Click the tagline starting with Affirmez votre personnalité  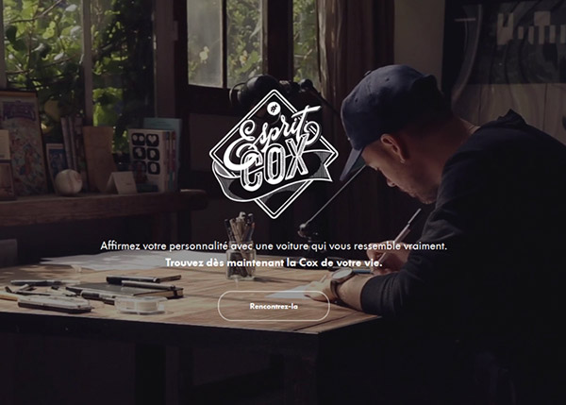[274, 246]
